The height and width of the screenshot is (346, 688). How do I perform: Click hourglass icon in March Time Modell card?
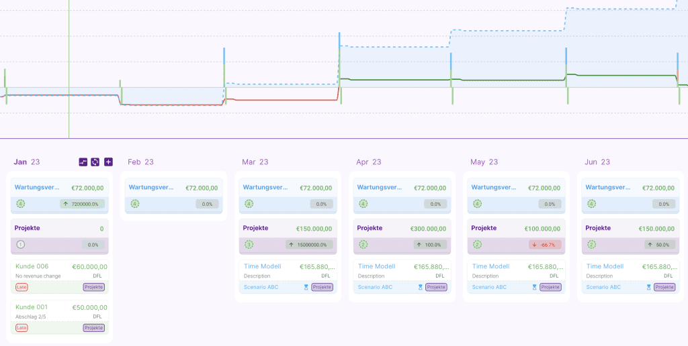point(306,287)
